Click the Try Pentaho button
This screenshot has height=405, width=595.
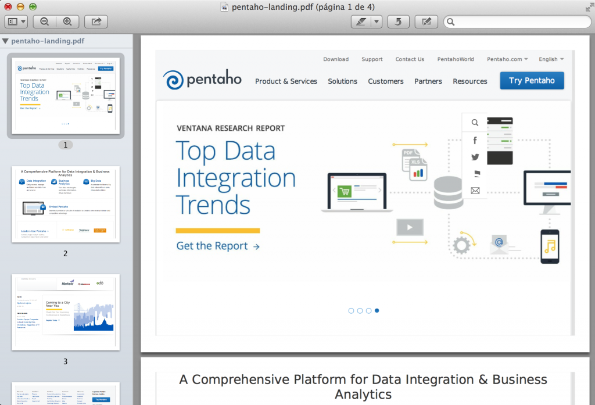[532, 80]
